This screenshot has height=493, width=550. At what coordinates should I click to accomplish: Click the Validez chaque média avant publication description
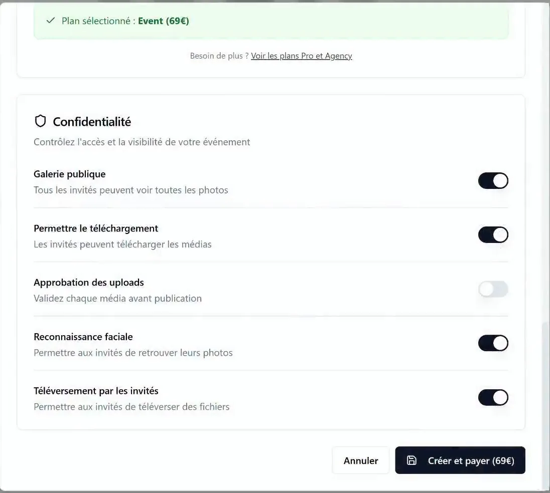coord(117,298)
